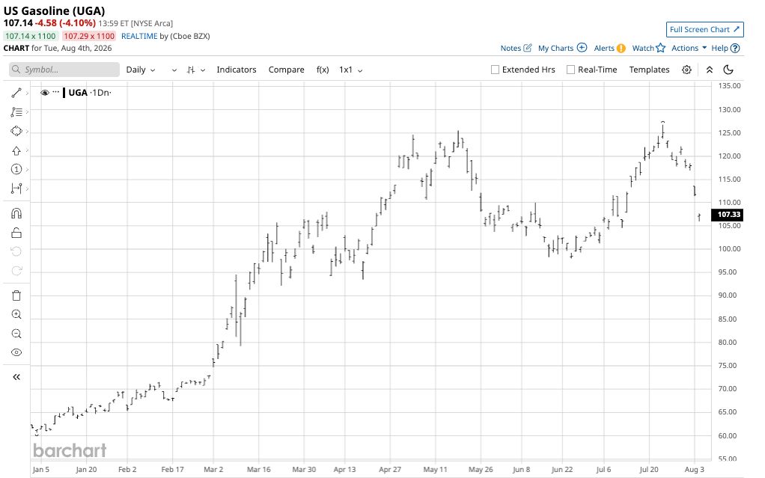This screenshot has height=478, width=765.
Task: Click the Notes link
Action: pos(510,49)
